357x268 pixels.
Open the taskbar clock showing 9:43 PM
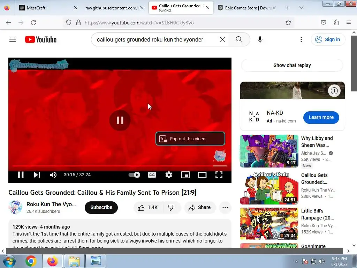(x=339, y=261)
